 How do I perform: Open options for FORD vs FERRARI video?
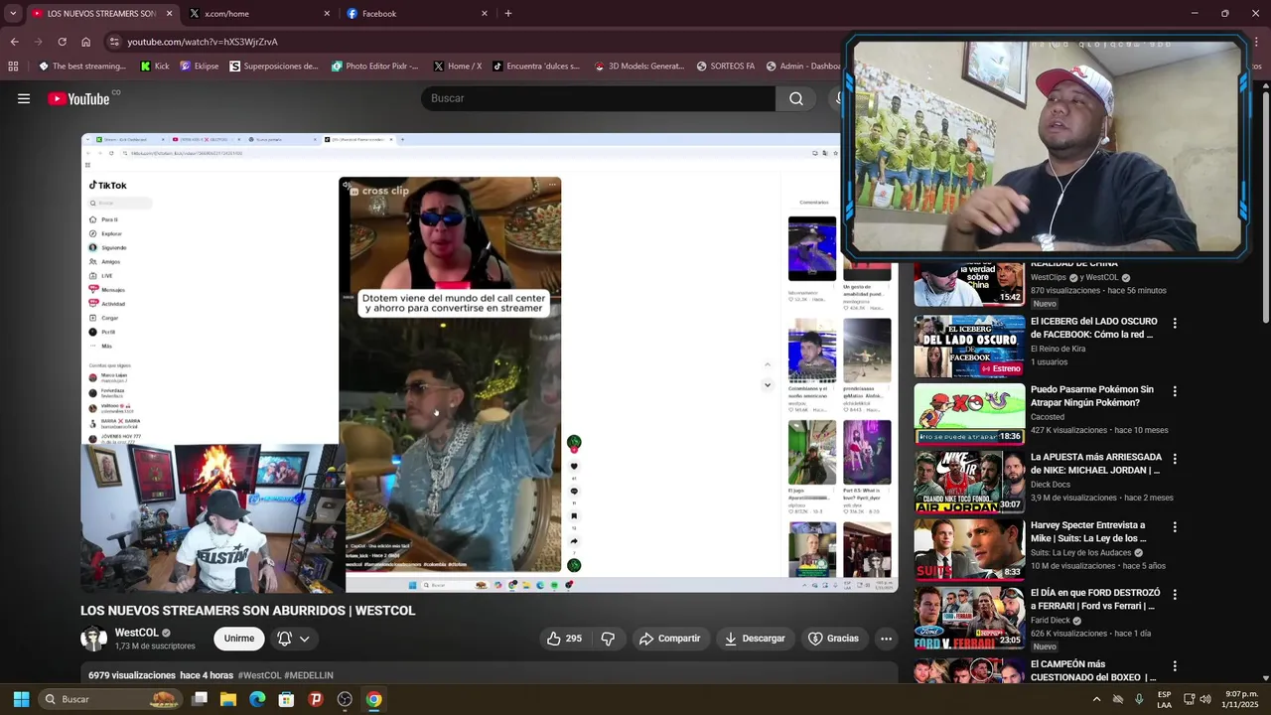pos(1175,594)
